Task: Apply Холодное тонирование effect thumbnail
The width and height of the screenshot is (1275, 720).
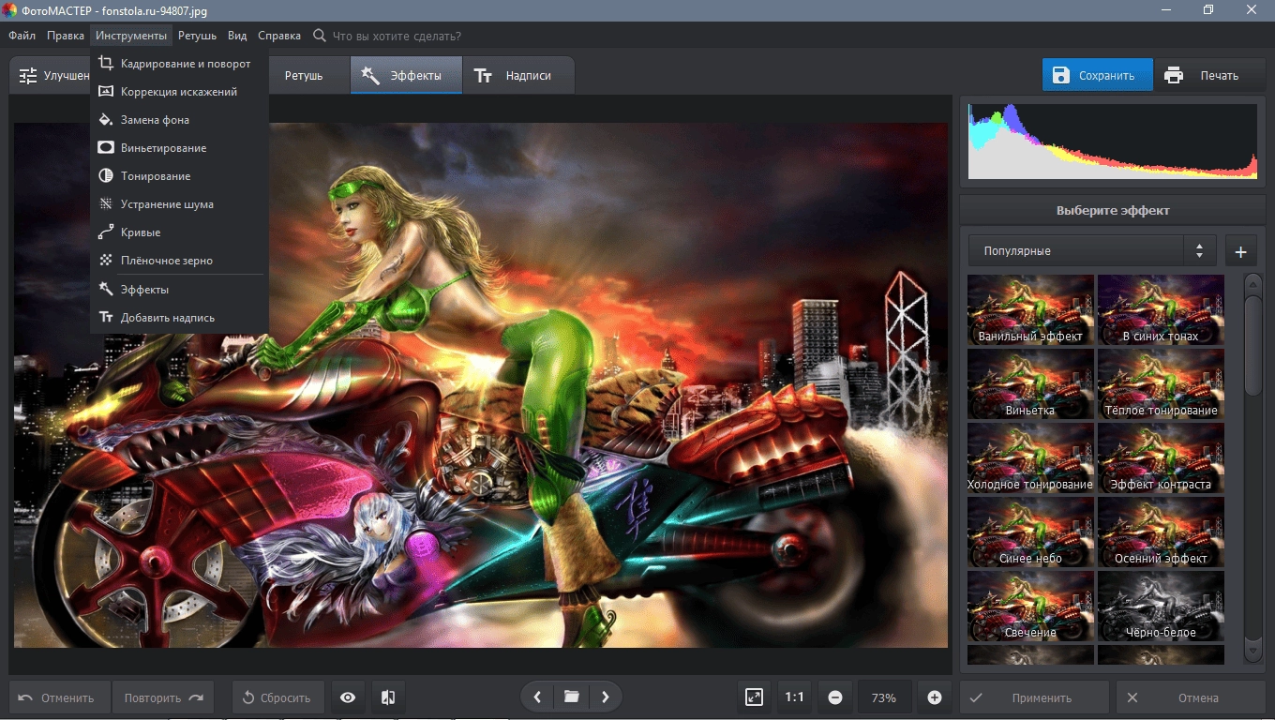Action: tap(1030, 457)
